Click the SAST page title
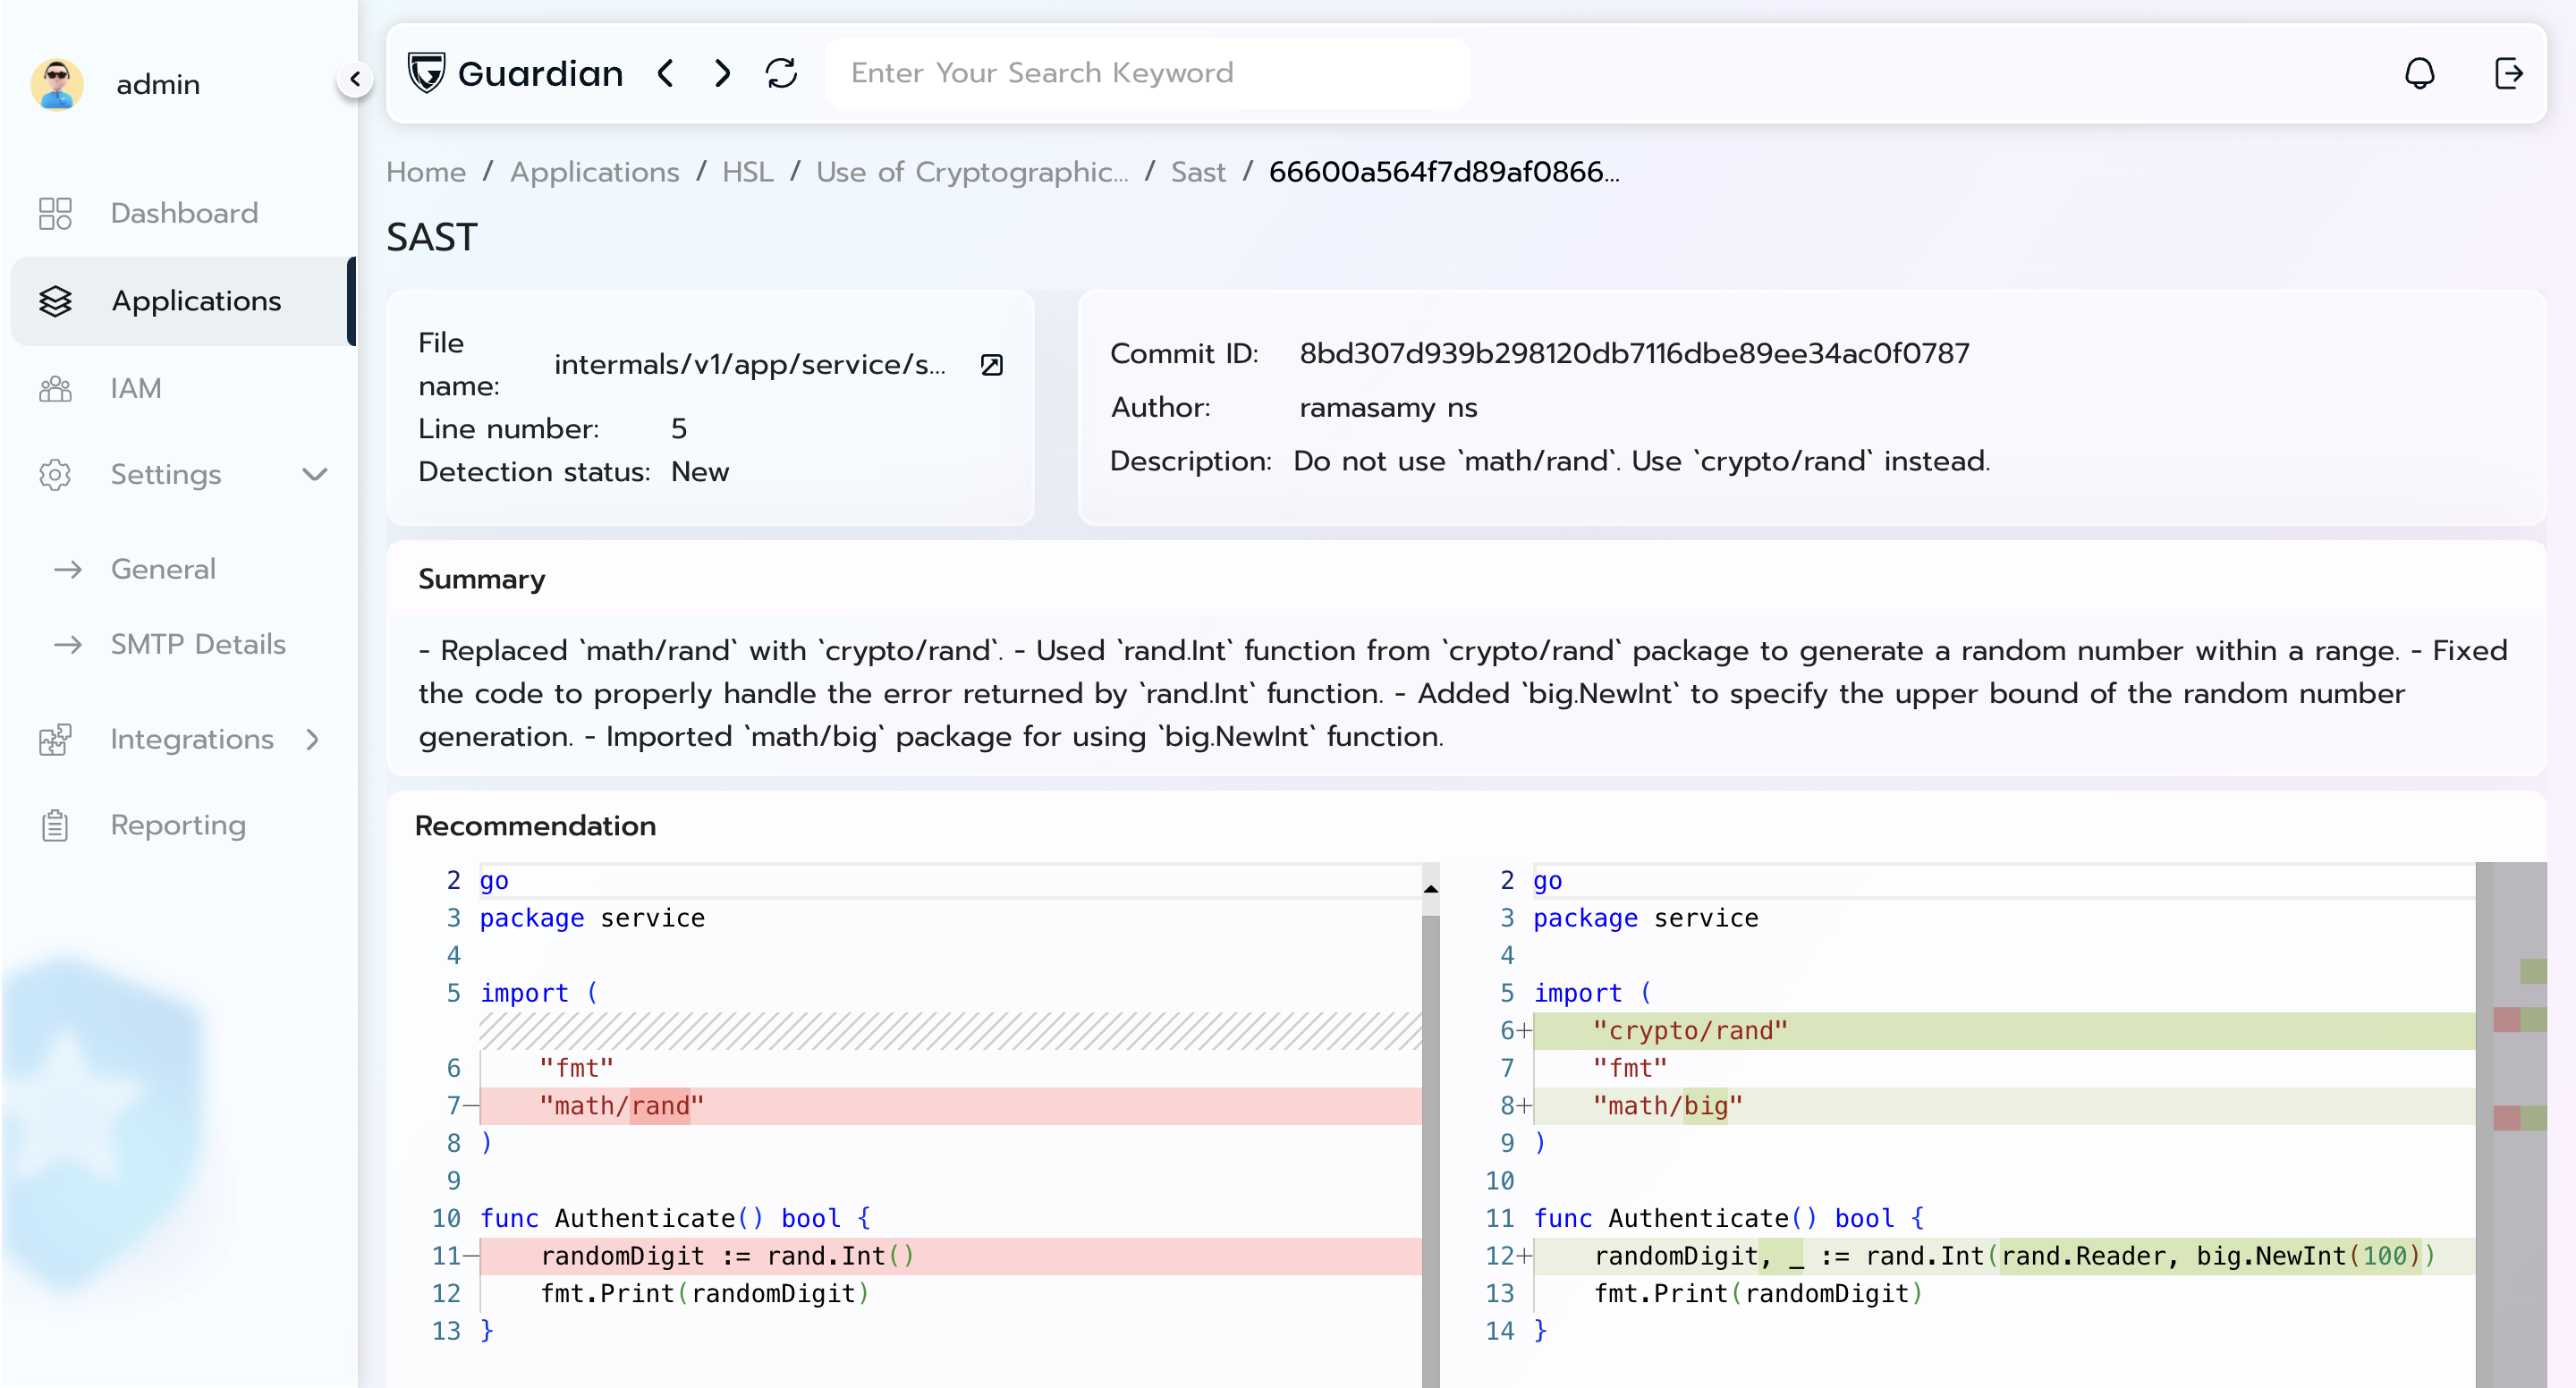Viewport: 2576px width, 1388px height. pos(432,238)
